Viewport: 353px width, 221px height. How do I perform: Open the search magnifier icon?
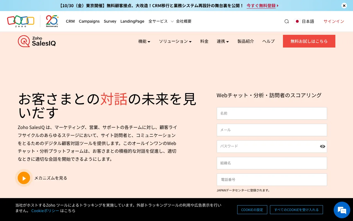(x=287, y=21)
